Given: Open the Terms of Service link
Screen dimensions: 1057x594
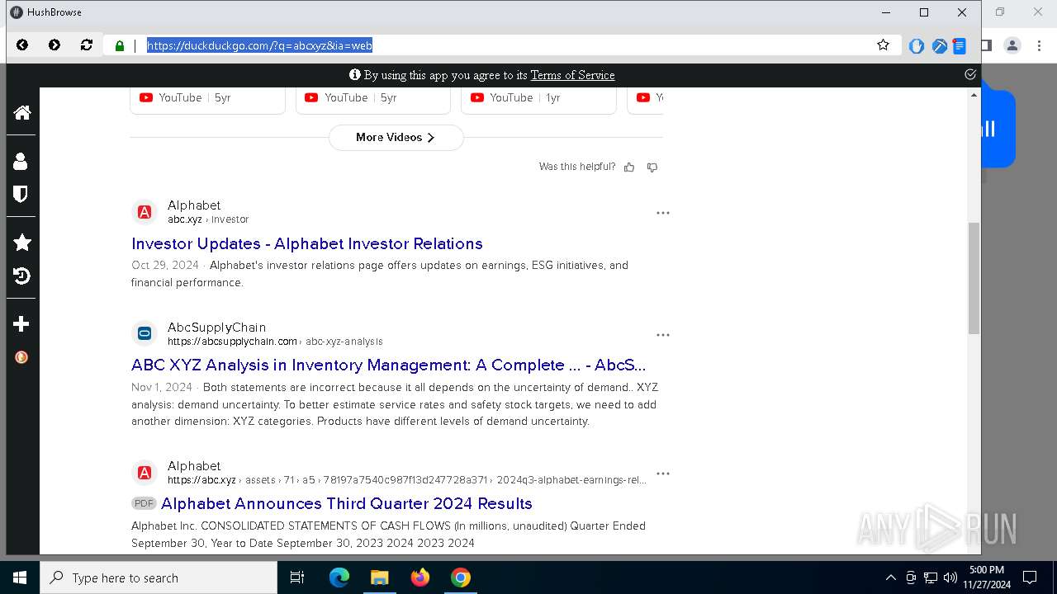Looking at the screenshot, I should coord(572,75).
